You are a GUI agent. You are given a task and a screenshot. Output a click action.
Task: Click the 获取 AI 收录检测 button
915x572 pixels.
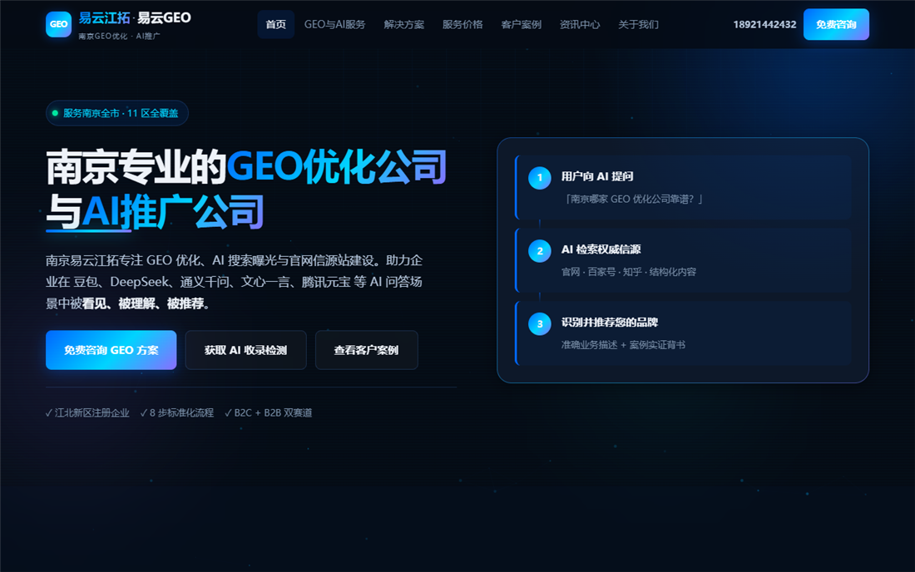pyautogui.click(x=245, y=350)
